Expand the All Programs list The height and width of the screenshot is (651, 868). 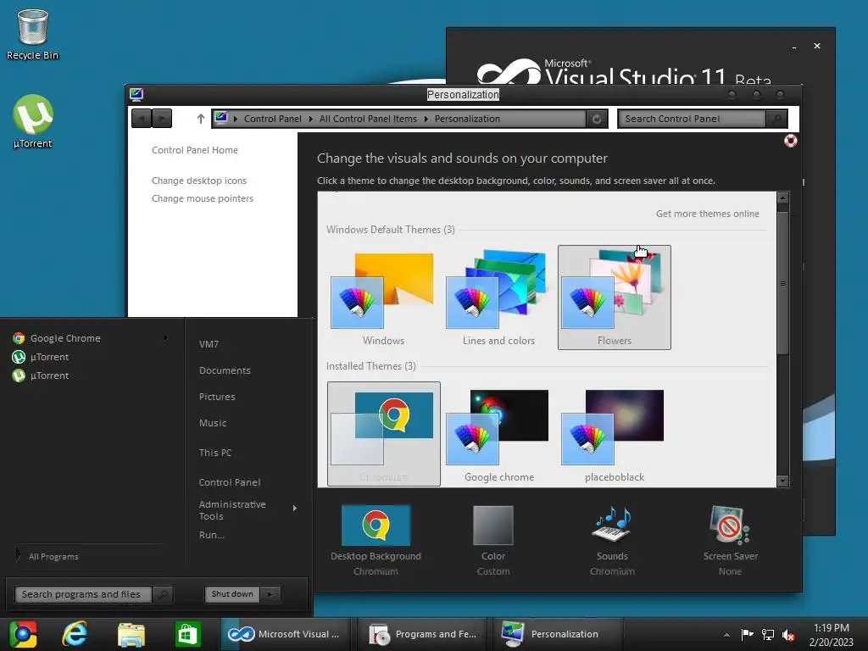pyautogui.click(x=53, y=556)
